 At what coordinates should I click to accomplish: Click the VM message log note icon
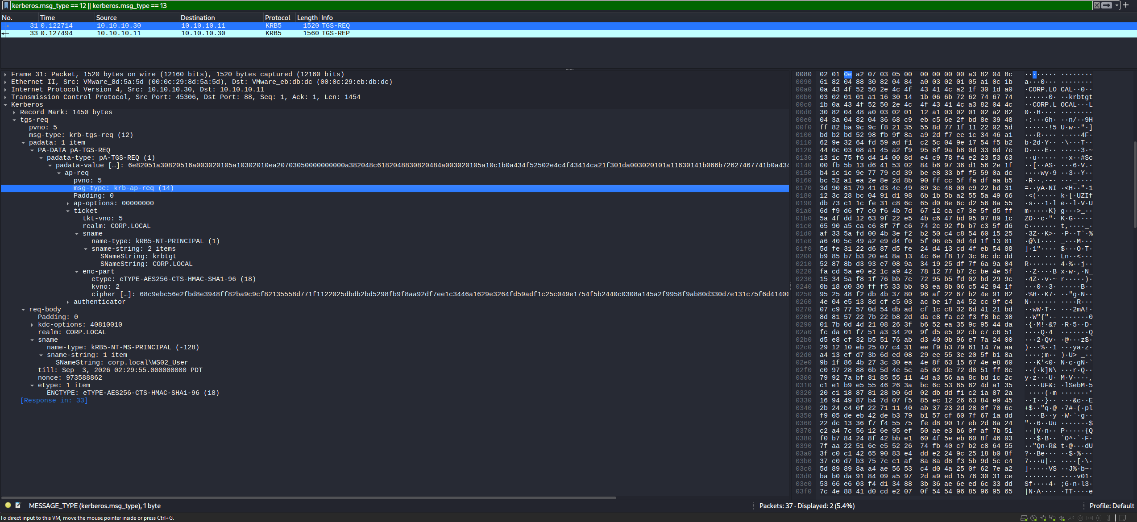1123,518
